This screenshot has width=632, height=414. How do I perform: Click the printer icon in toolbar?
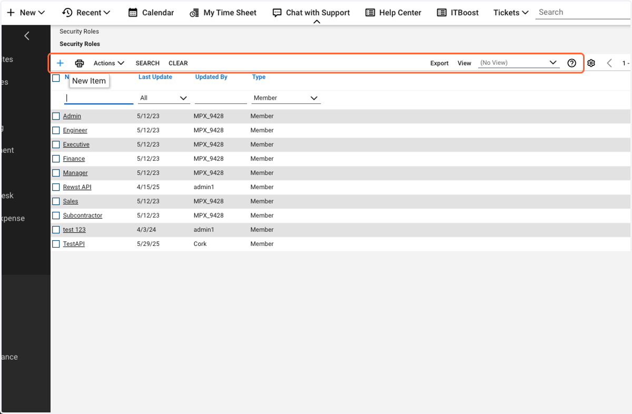tap(80, 63)
